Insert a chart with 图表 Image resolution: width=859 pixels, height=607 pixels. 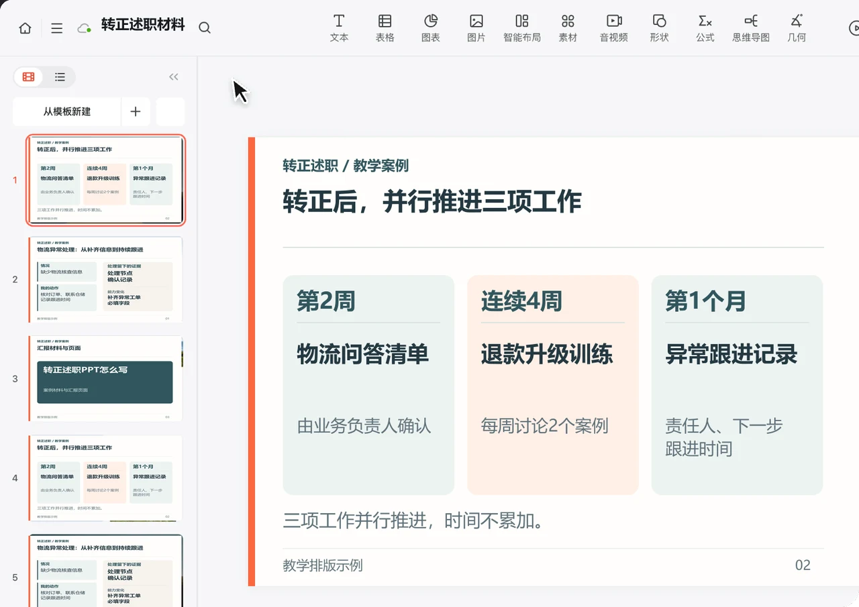[x=430, y=28]
